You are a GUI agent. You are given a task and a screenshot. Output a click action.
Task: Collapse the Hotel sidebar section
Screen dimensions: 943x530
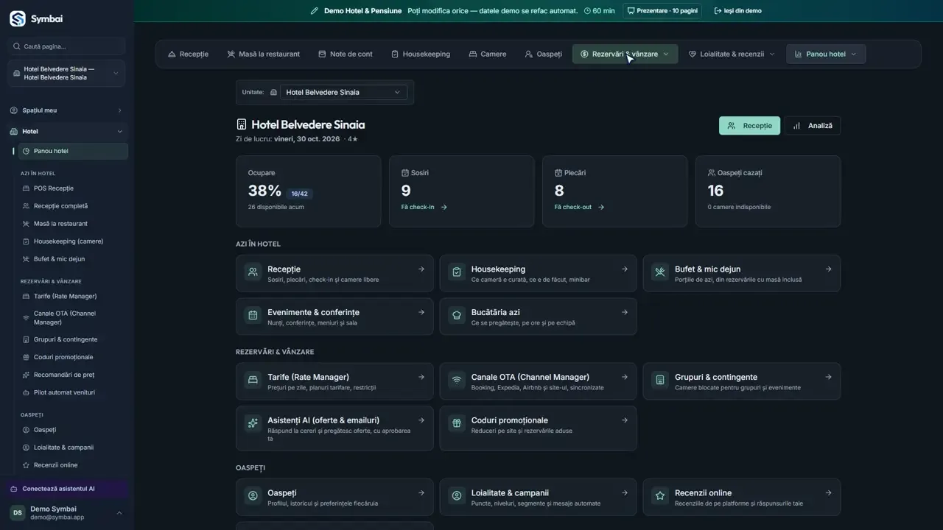66,132
